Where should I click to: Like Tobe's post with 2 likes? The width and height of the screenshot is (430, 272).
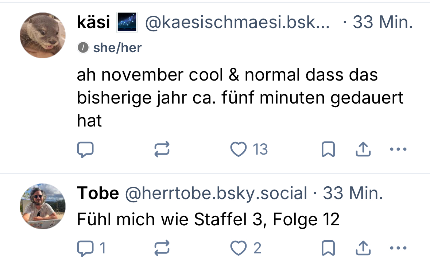click(x=239, y=248)
